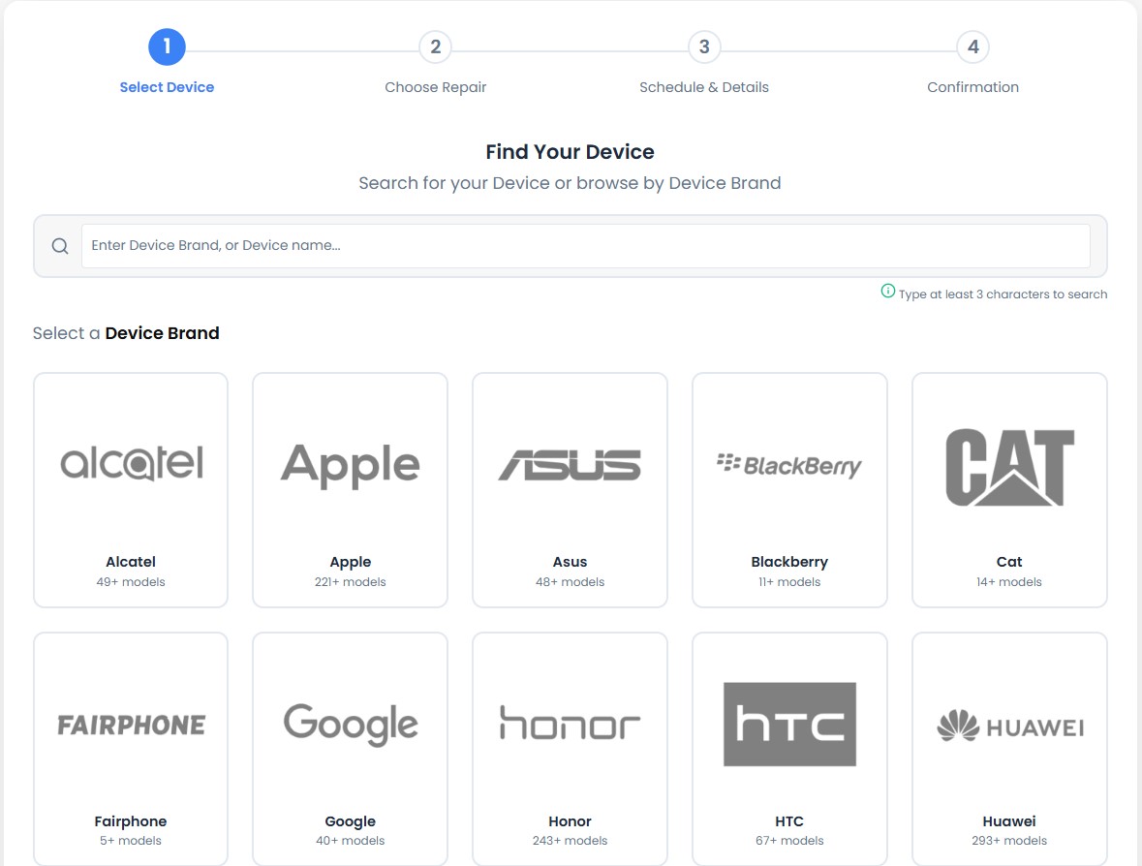
Task: Click the Cat brand name
Action: point(1009,562)
